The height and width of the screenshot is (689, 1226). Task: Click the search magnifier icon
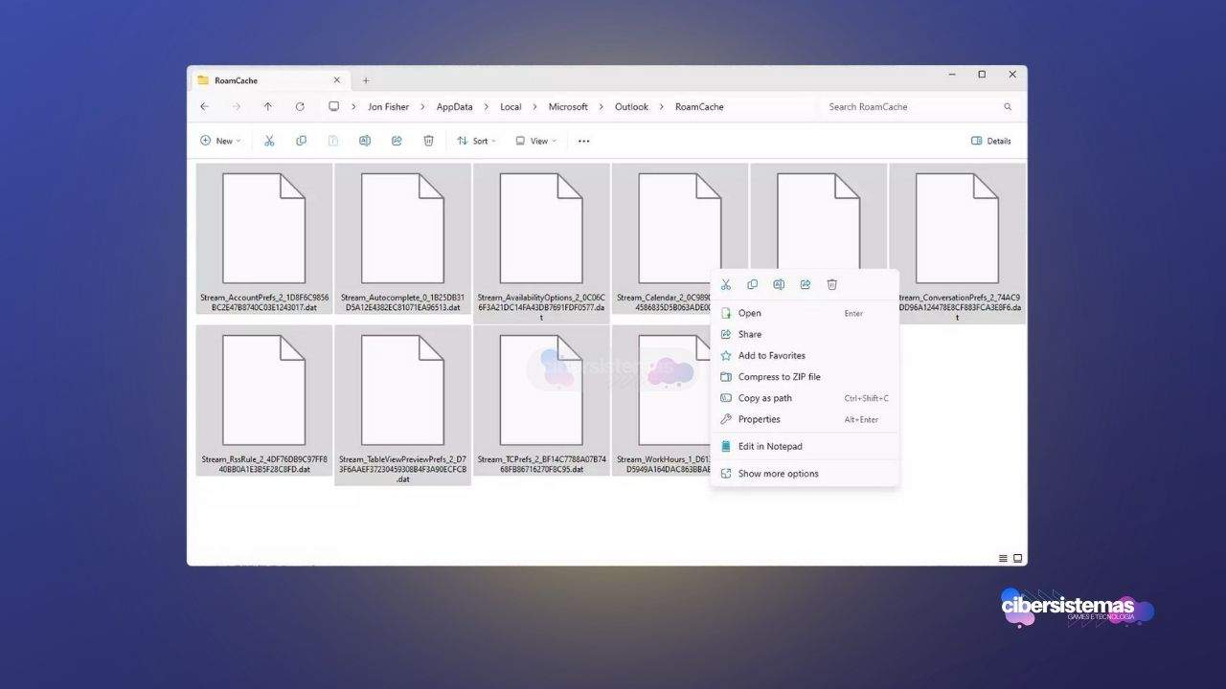click(1008, 106)
